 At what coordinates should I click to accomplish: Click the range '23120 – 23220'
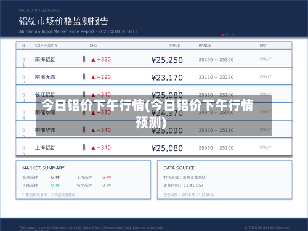pyautogui.click(x=216, y=77)
